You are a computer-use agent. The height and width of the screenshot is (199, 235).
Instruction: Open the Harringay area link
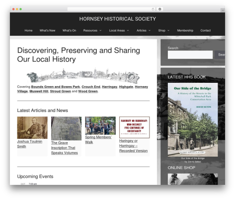click(x=110, y=87)
